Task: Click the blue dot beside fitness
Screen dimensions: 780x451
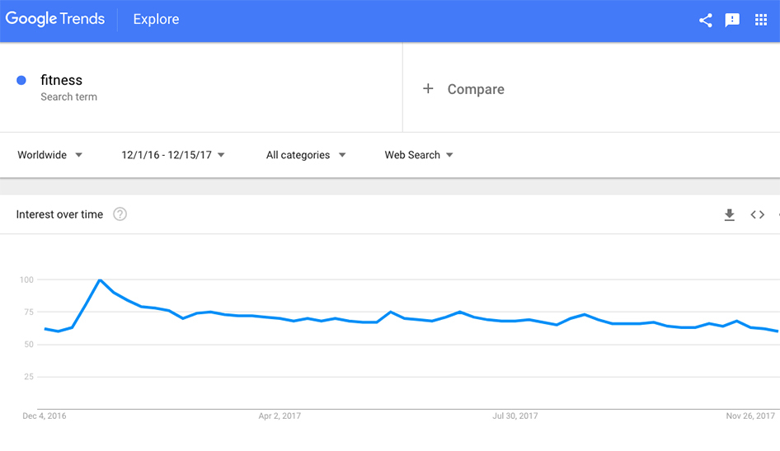Action: tap(21, 80)
